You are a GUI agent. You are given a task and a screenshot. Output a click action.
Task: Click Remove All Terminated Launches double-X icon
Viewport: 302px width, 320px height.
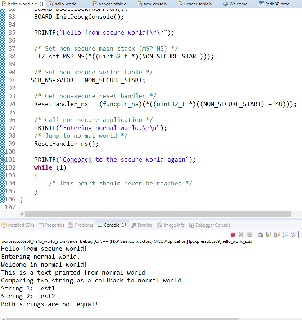point(249,234)
